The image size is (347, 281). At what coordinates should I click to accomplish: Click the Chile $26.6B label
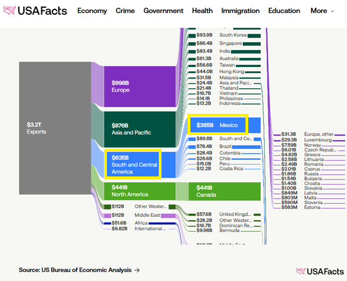(213, 158)
